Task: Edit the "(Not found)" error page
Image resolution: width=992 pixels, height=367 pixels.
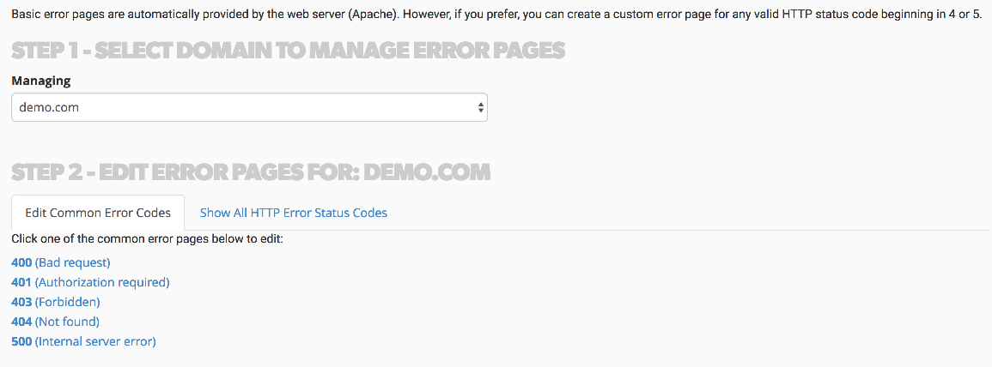Action: [x=68, y=322]
